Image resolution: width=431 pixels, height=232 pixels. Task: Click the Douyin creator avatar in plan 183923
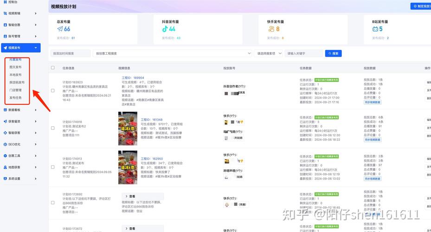pos(226,93)
